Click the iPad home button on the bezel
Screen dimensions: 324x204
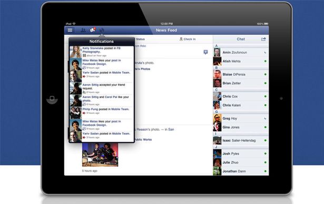point(52,98)
